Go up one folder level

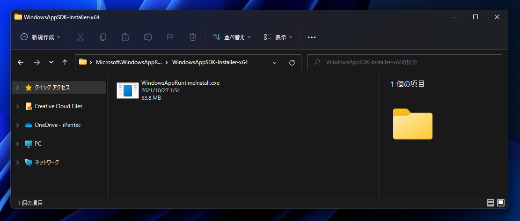tap(65, 62)
